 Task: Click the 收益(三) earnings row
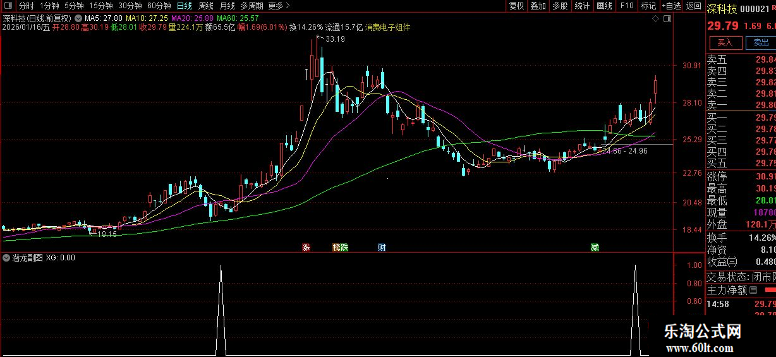[741, 262]
